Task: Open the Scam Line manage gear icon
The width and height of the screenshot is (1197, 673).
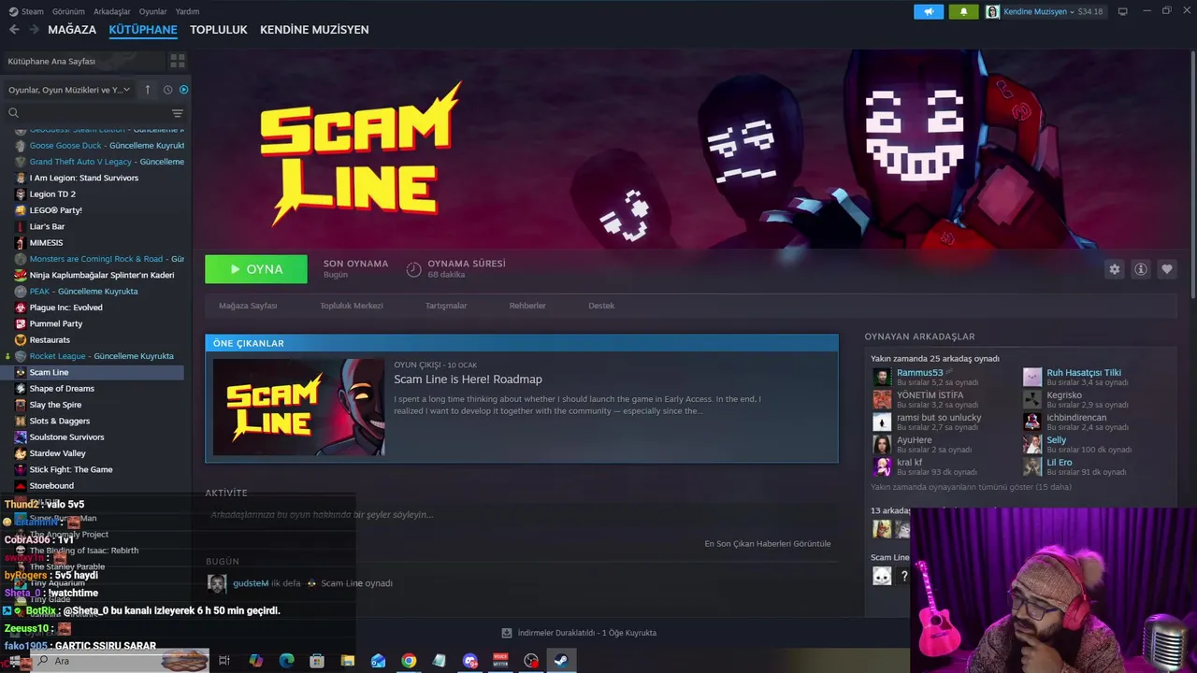Action: (x=1114, y=269)
